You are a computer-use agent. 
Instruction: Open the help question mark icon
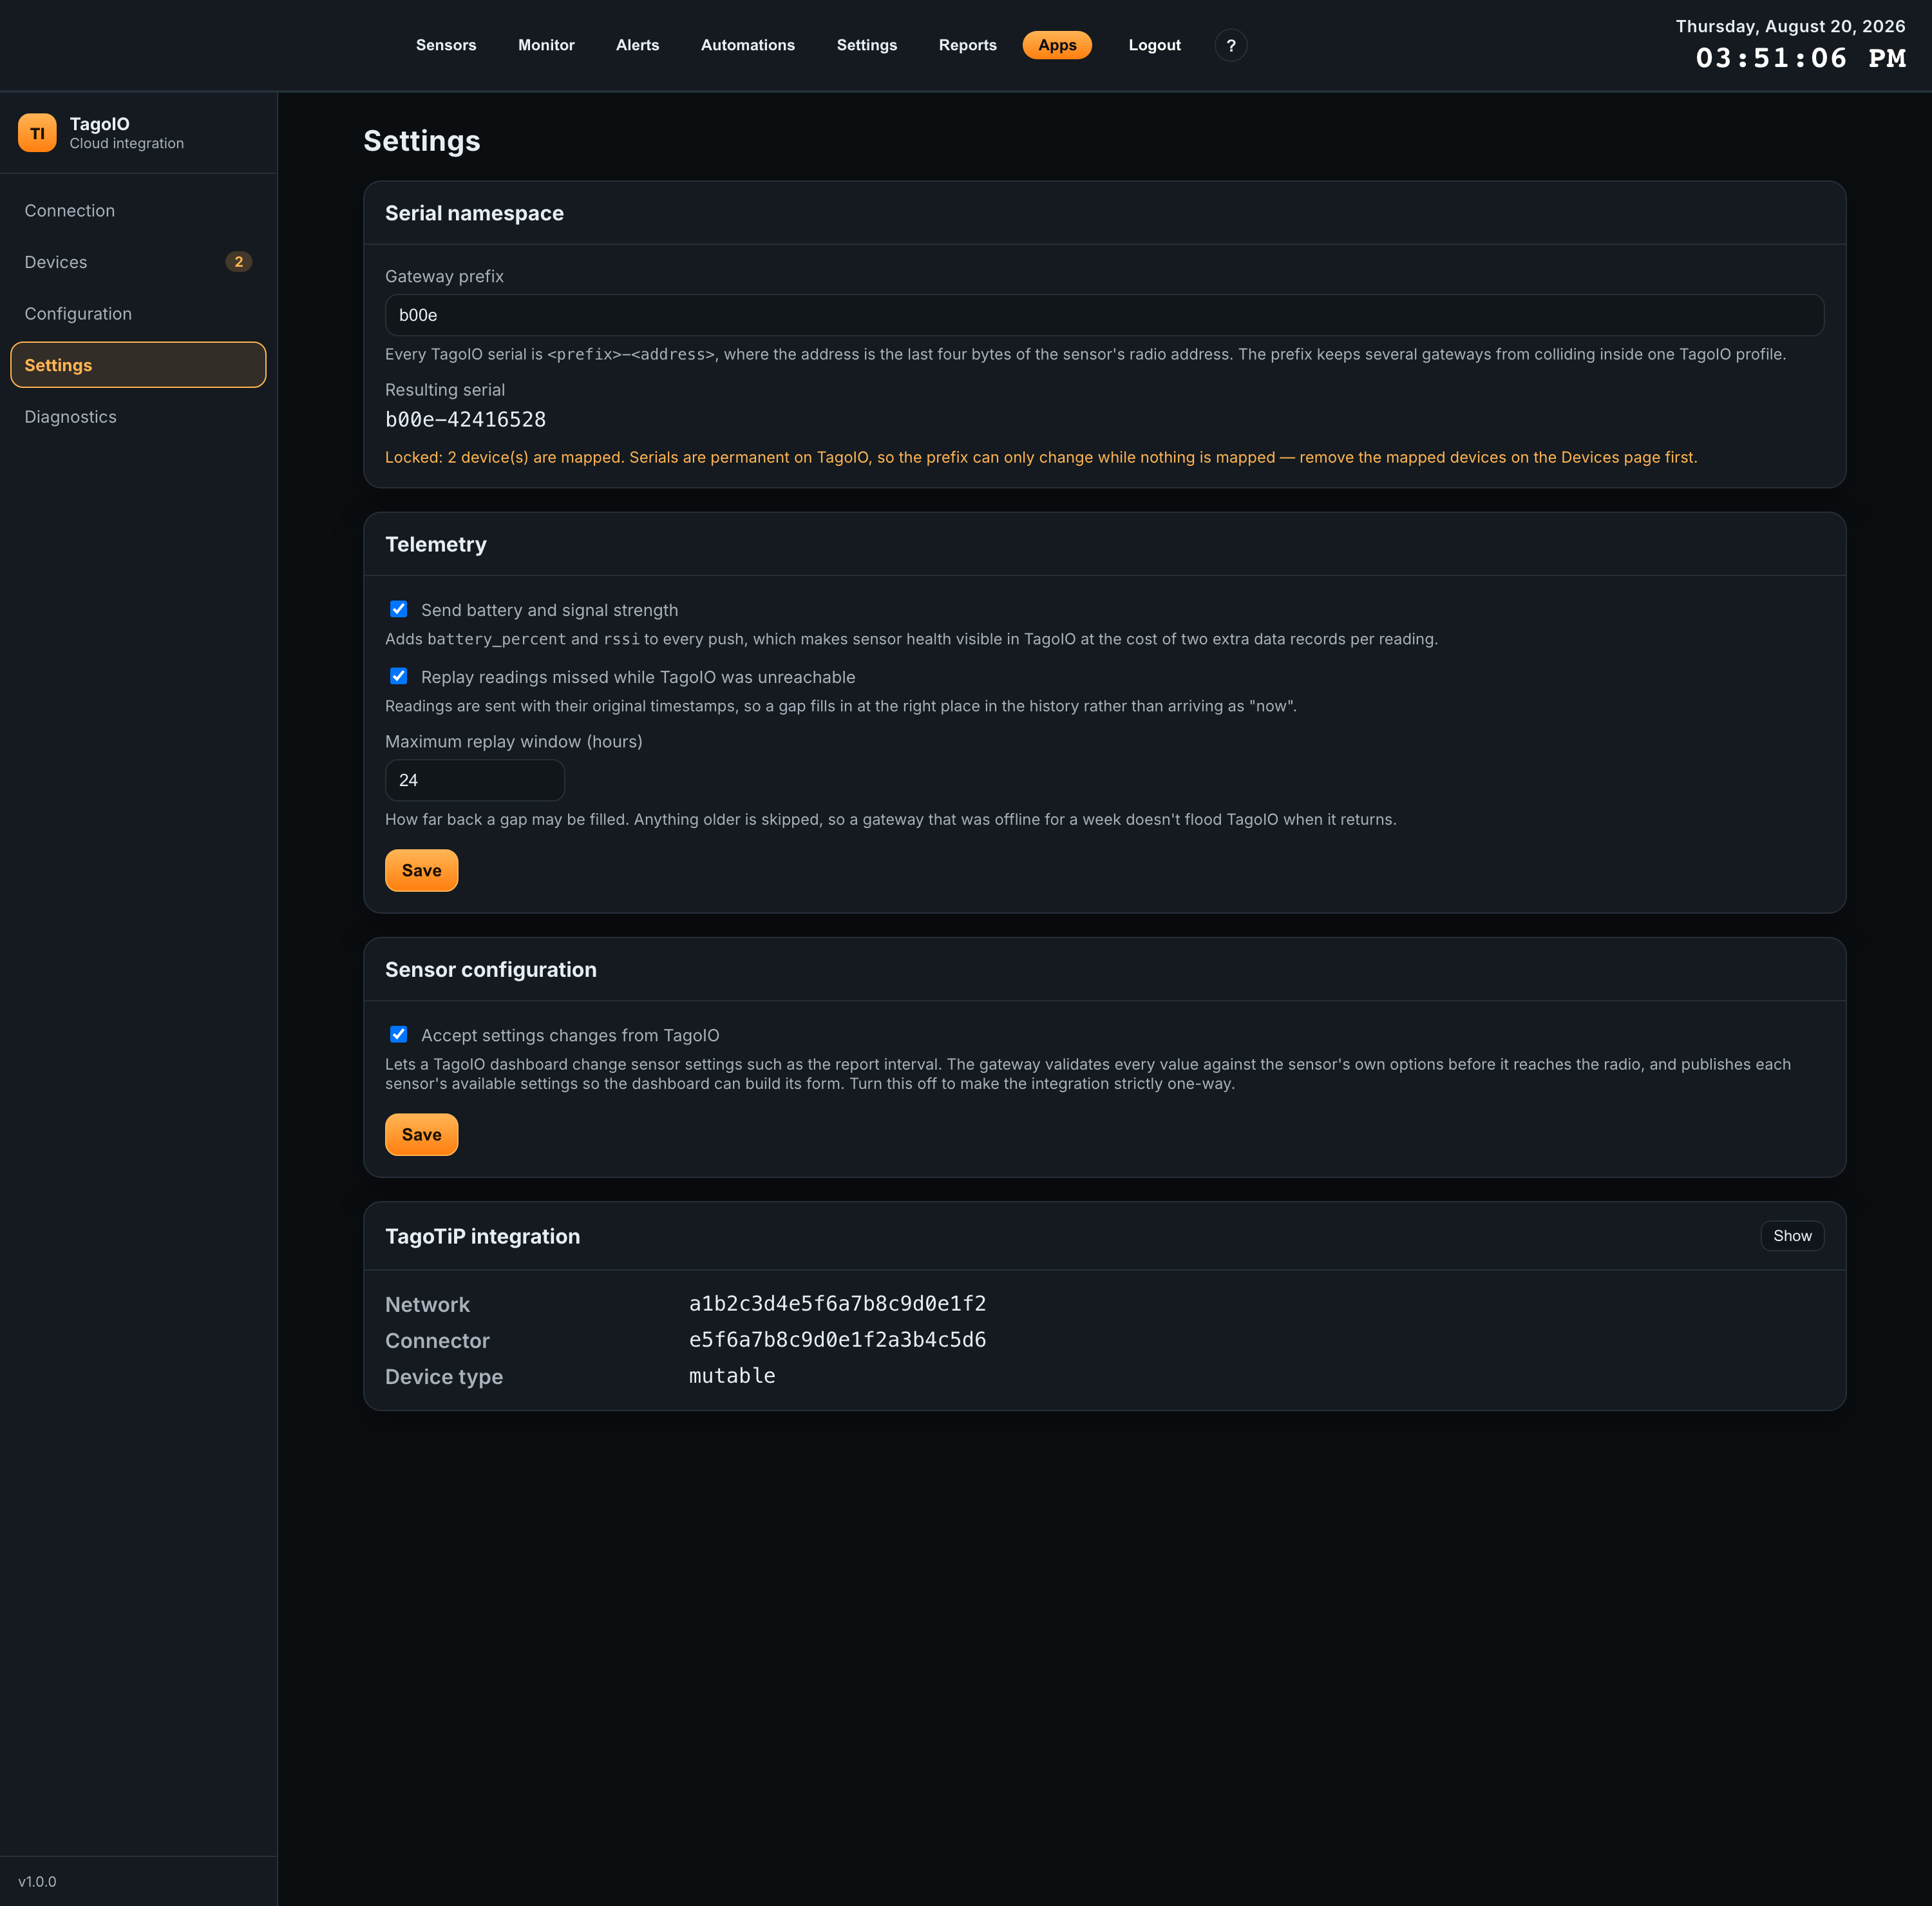[x=1231, y=45]
